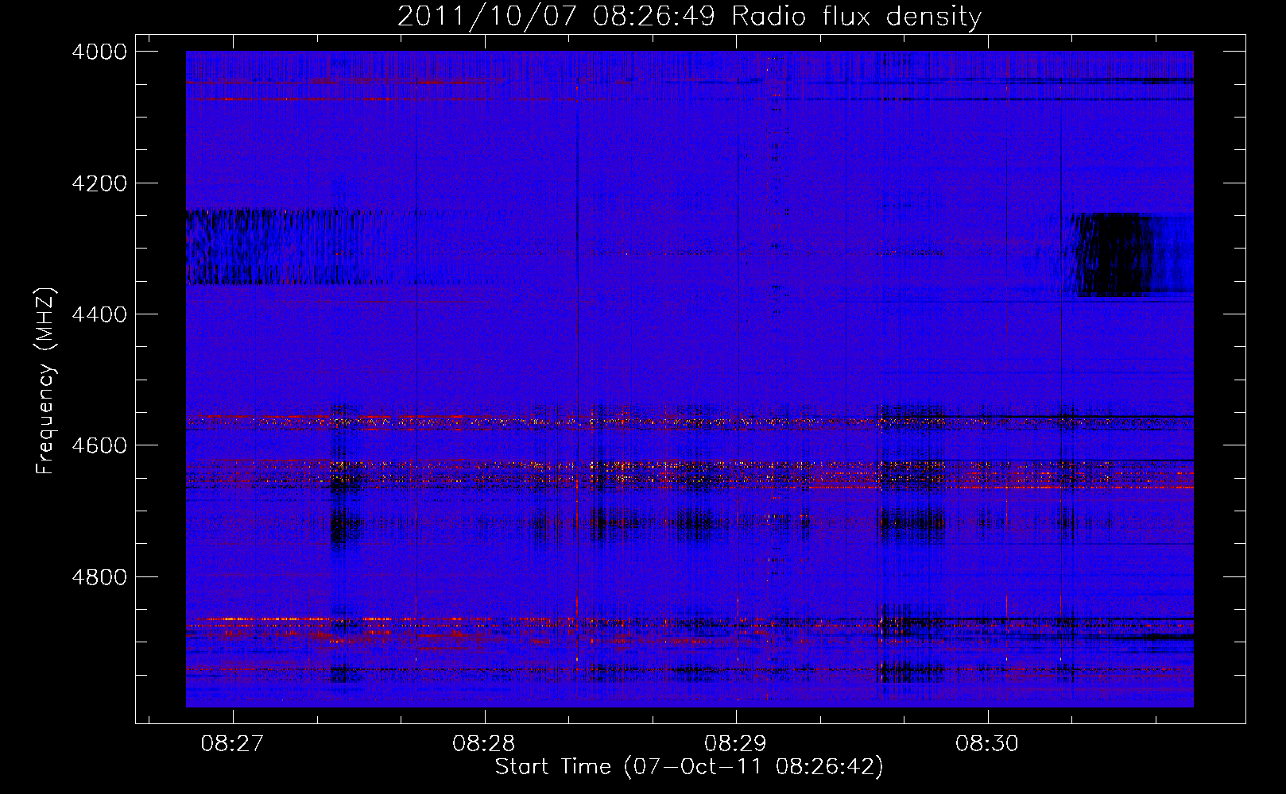
Task: Select the '4800' frequency axis label
Action: (99, 576)
